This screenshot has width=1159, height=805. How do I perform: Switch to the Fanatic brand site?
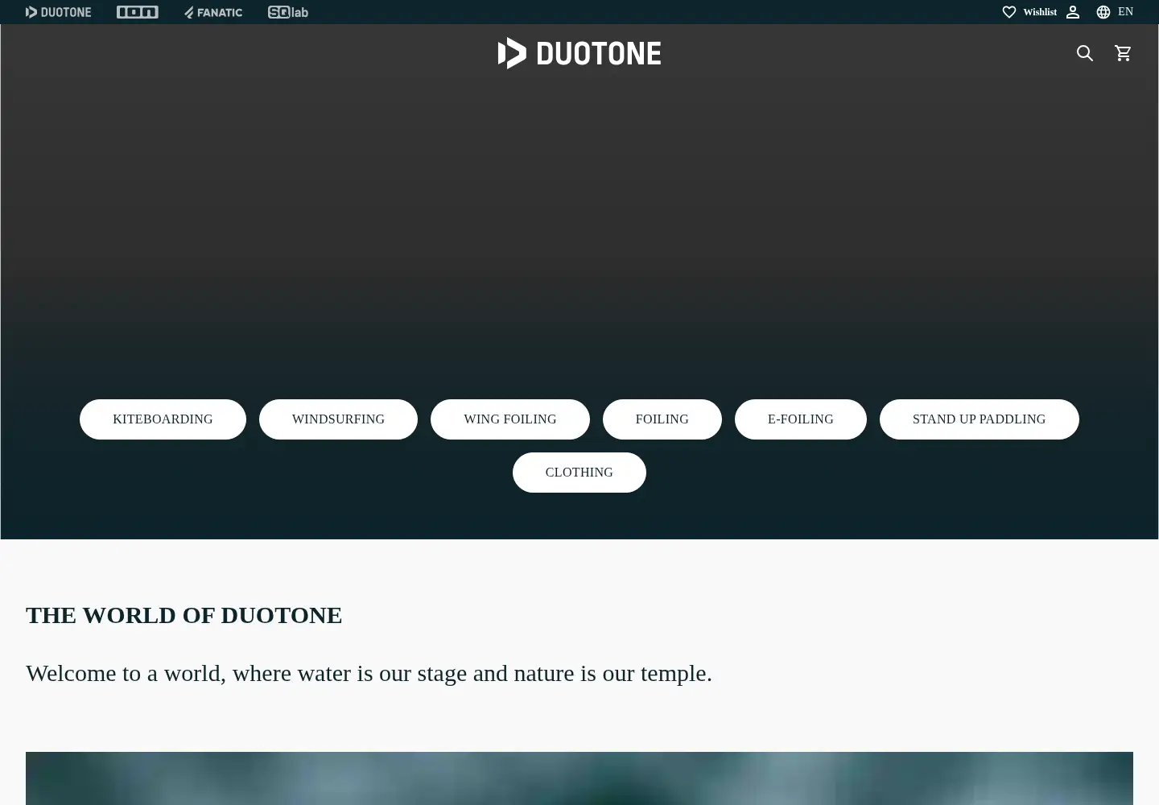(213, 12)
